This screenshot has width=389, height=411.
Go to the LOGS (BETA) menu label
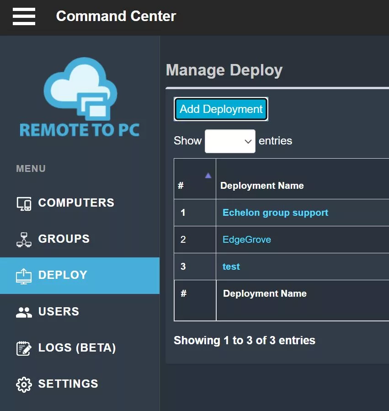[x=77, y=348]
